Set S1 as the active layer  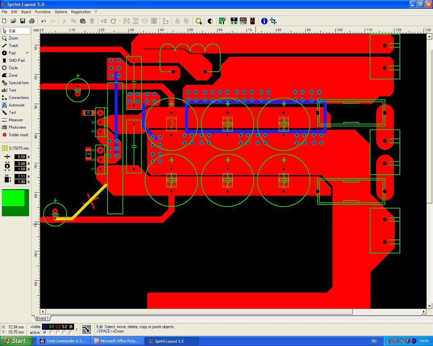pos(51,332)
